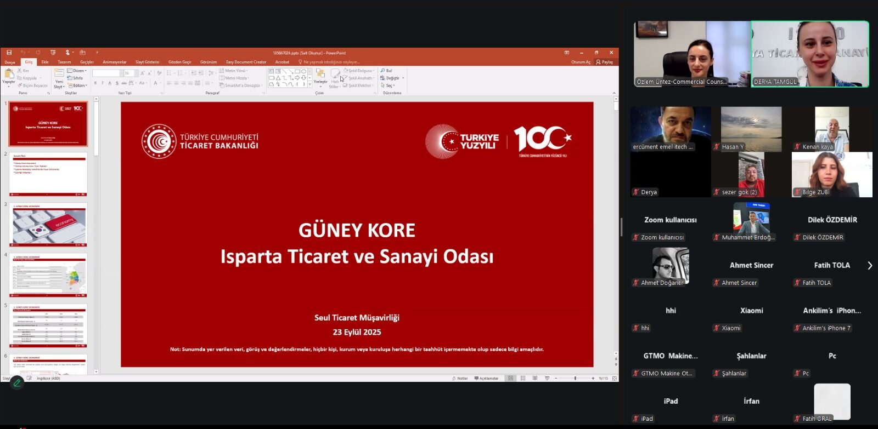This screenshot has height=429, width=878.
Task: Open the Bölüm section dropdown
Action: pyautogui.click(x=78, y=85)
